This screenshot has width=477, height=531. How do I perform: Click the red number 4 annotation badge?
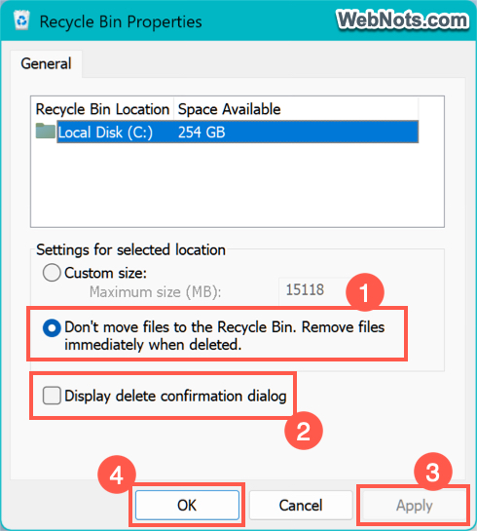(117, 474)
